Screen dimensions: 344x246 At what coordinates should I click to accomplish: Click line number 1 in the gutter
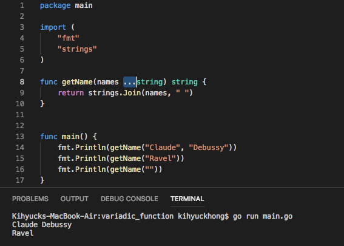(22, 5)
